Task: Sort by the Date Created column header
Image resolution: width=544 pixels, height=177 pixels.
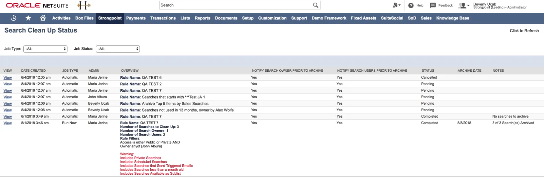Action: coord(33,71)
